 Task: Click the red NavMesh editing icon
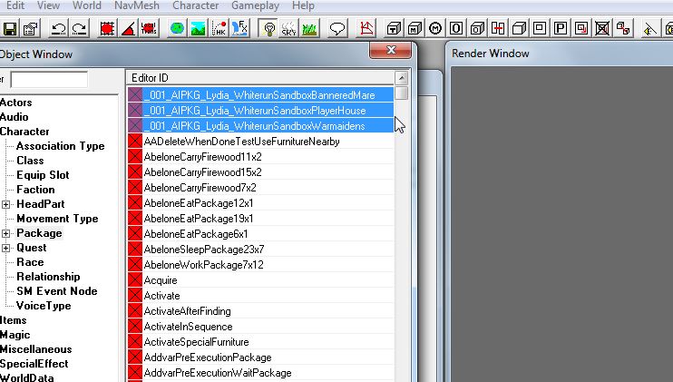(x=366, y=29)
